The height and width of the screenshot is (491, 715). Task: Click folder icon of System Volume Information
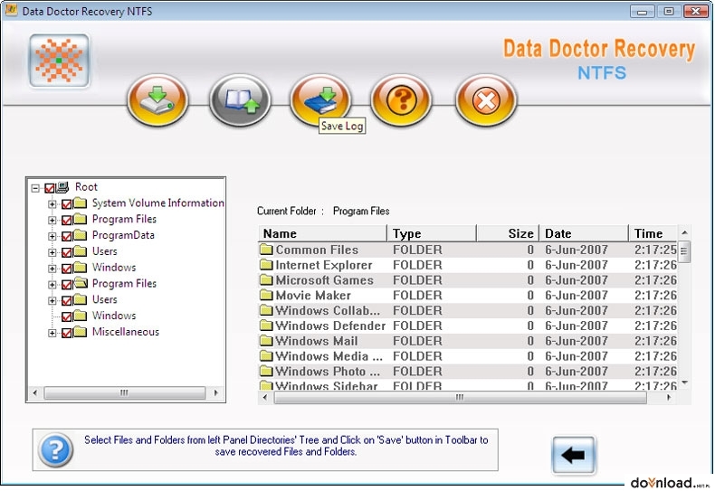tap(80, 203)
